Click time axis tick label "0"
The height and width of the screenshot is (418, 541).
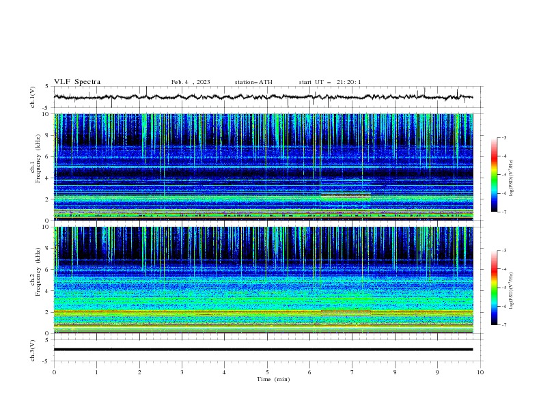54,372
